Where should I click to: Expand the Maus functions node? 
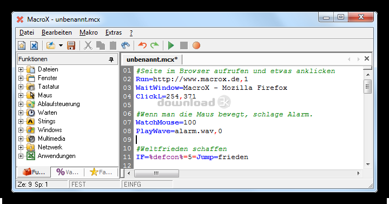click(21, 96)
